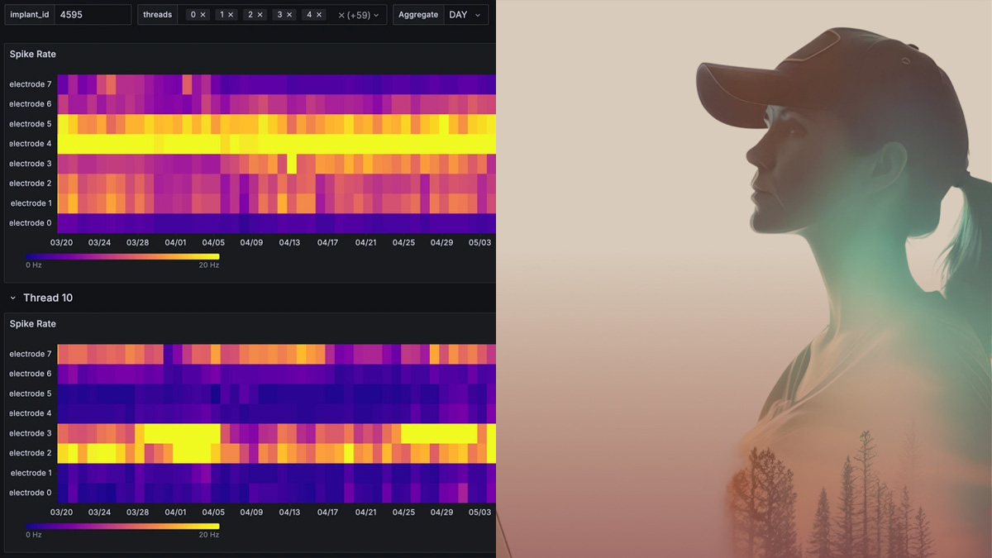
Task: Click electrode 2 label in Thread 10 panel
Action: [31, 453]
